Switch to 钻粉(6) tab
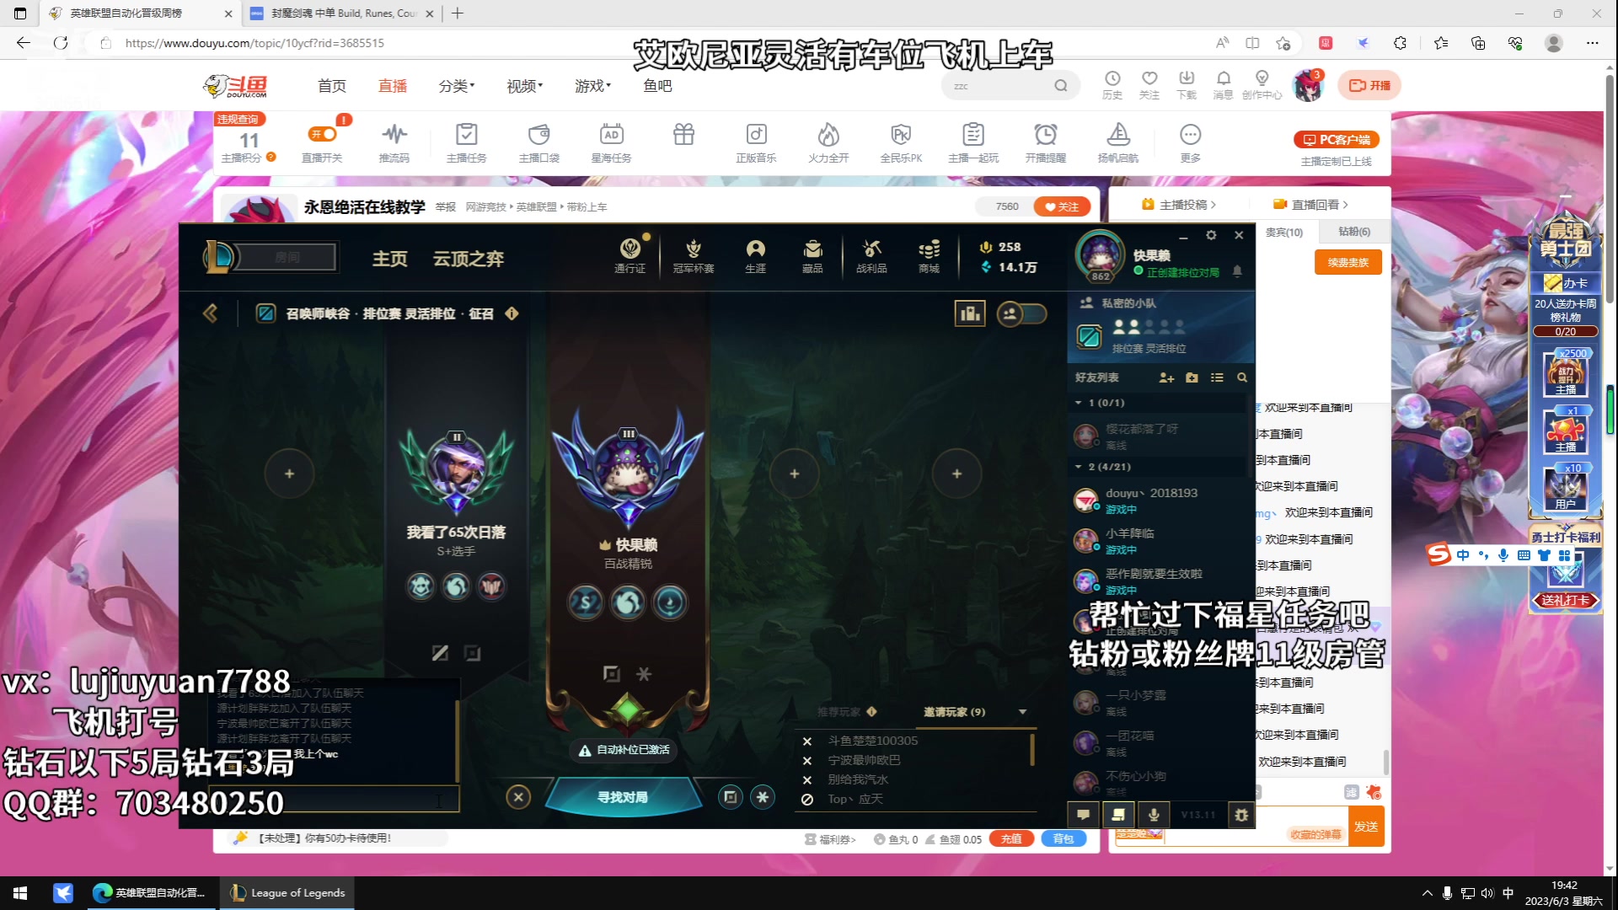1618x910 pixels. [1354, 232]
